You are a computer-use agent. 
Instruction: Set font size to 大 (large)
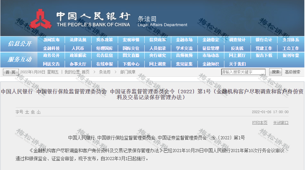pyautogui.click(x=27, y=112)
